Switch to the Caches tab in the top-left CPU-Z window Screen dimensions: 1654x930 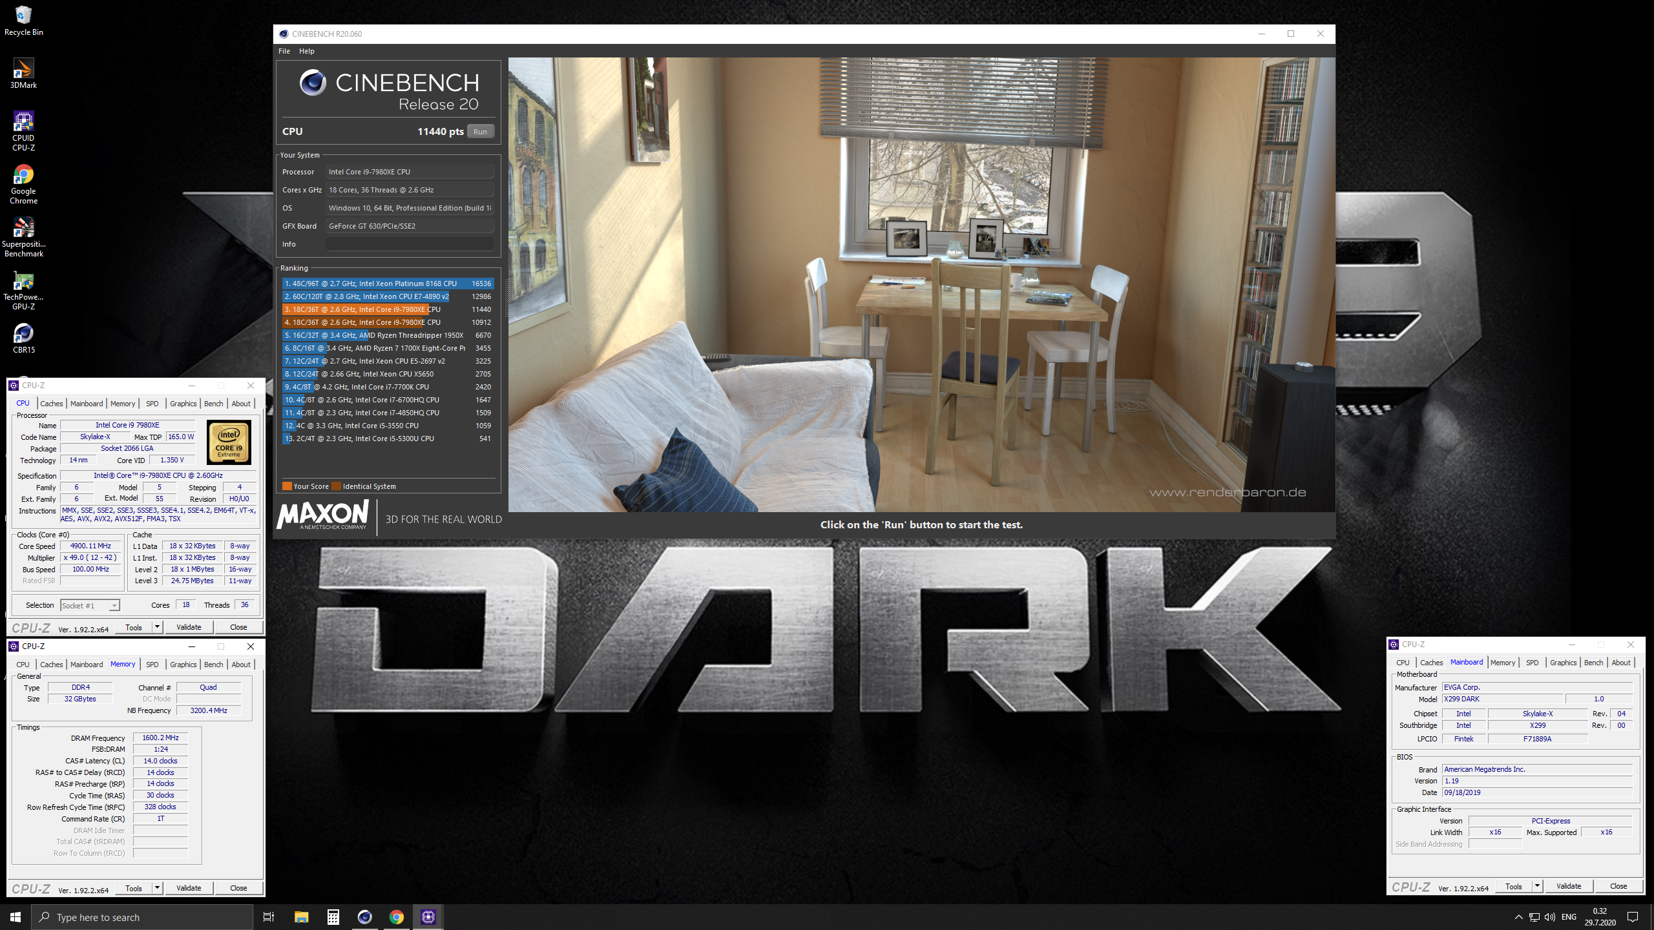click(x=51, y=404)
